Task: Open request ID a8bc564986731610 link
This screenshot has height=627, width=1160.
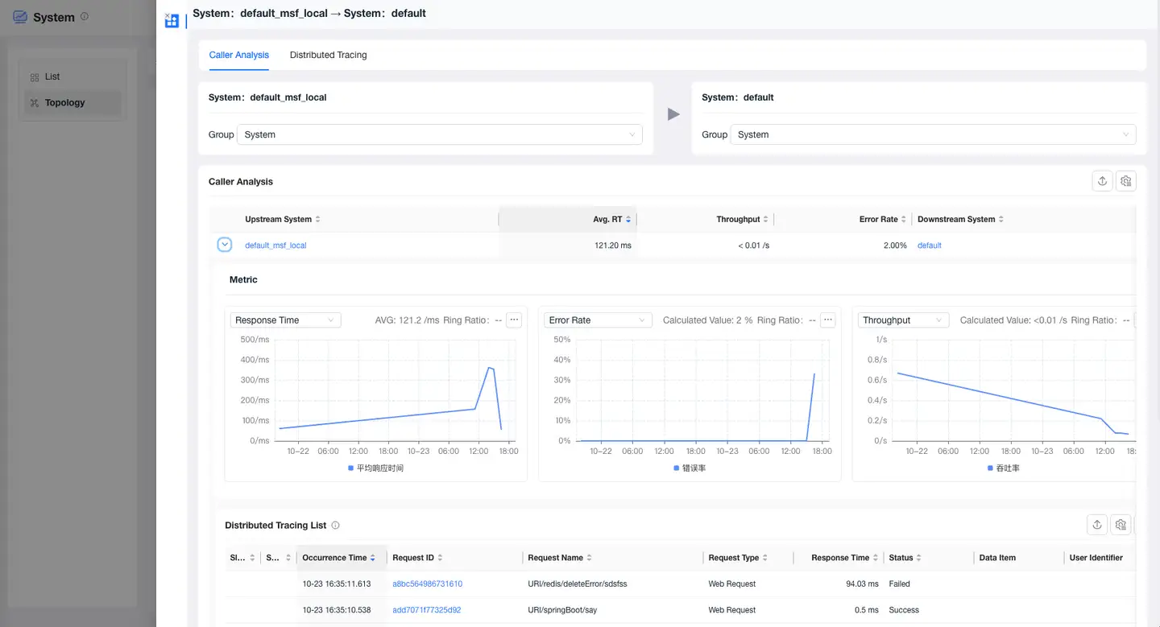Action: pyautogui.click(x=427, y=584)
